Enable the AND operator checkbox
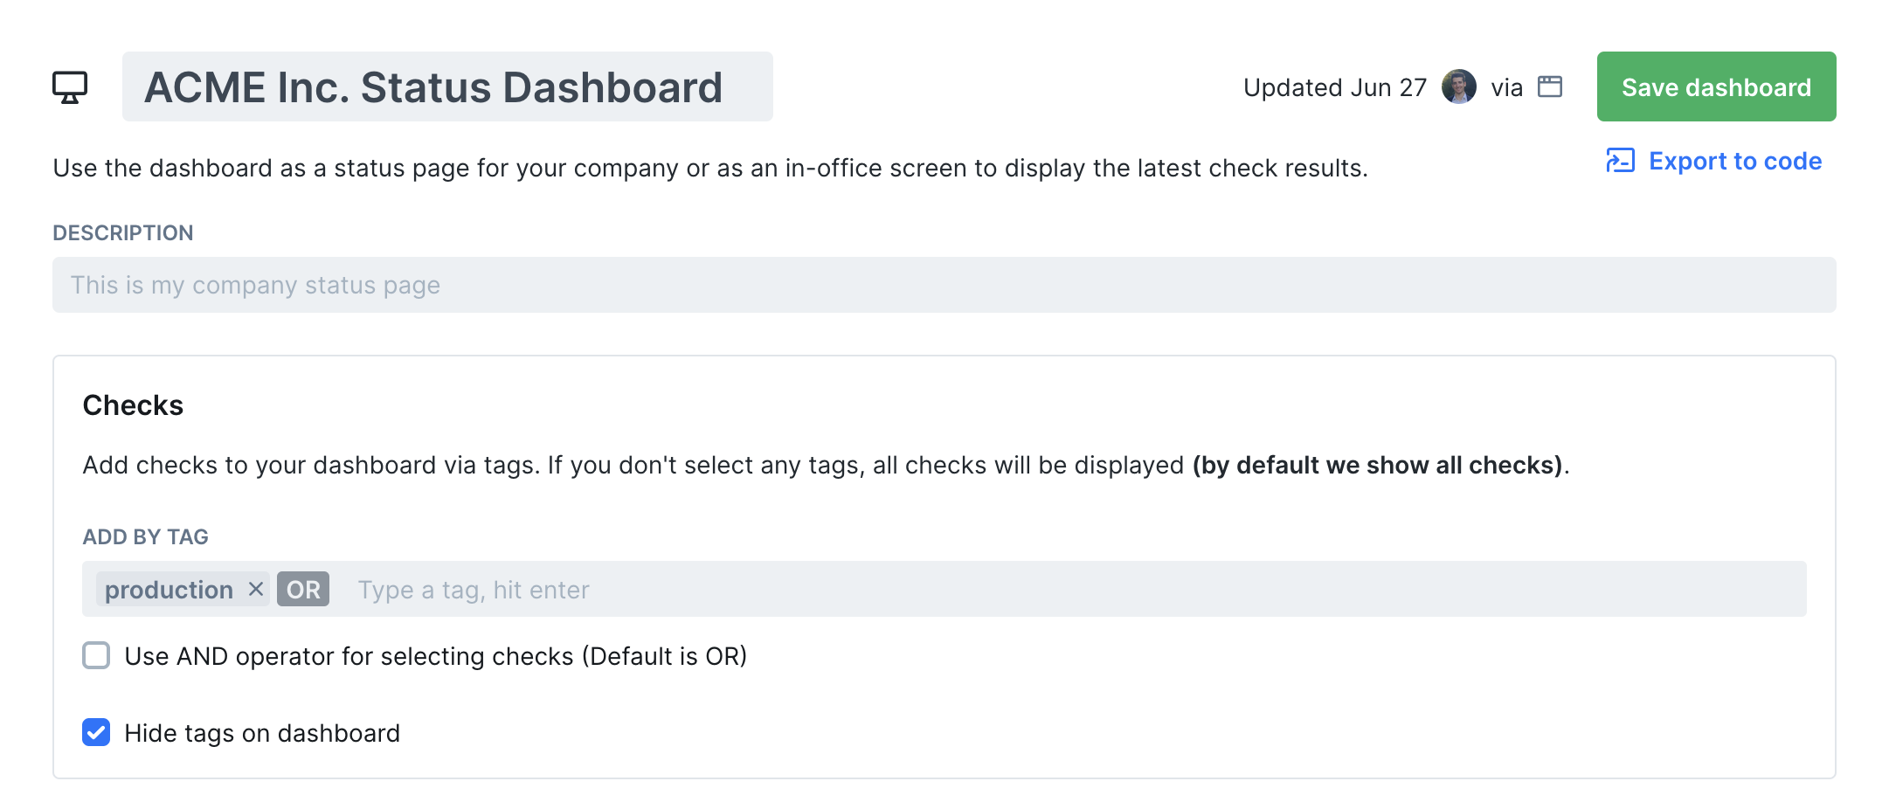 coord(96,655)
